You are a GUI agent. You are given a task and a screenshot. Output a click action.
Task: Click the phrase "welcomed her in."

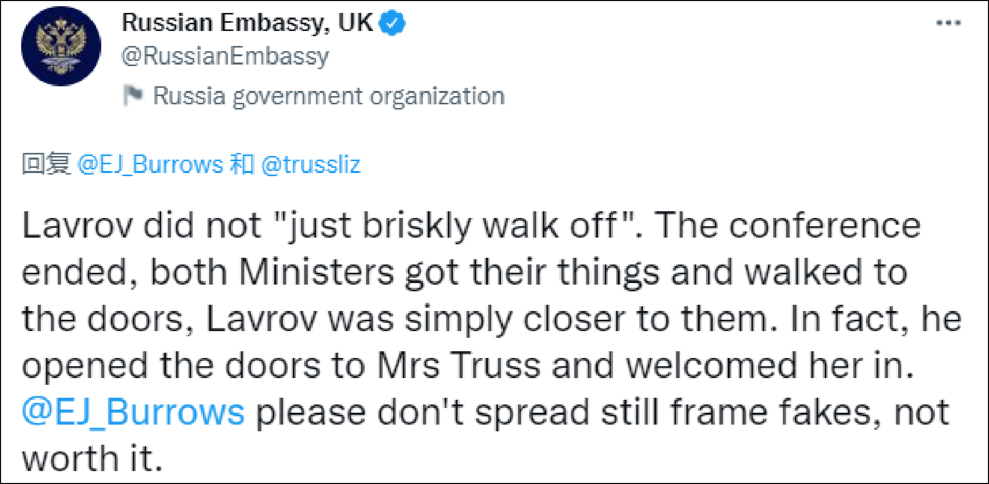pyautogui.click(x=770, y=366)
